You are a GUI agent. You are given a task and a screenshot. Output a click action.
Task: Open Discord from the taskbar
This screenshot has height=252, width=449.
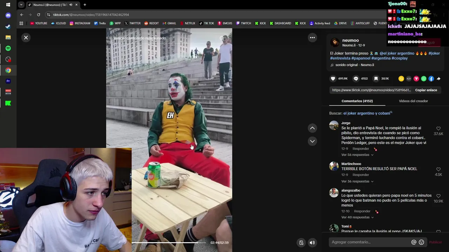coord(8,15)
